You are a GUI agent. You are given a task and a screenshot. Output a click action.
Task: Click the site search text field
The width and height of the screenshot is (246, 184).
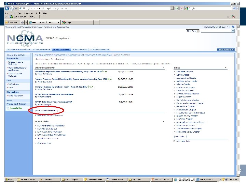point(216,31)
